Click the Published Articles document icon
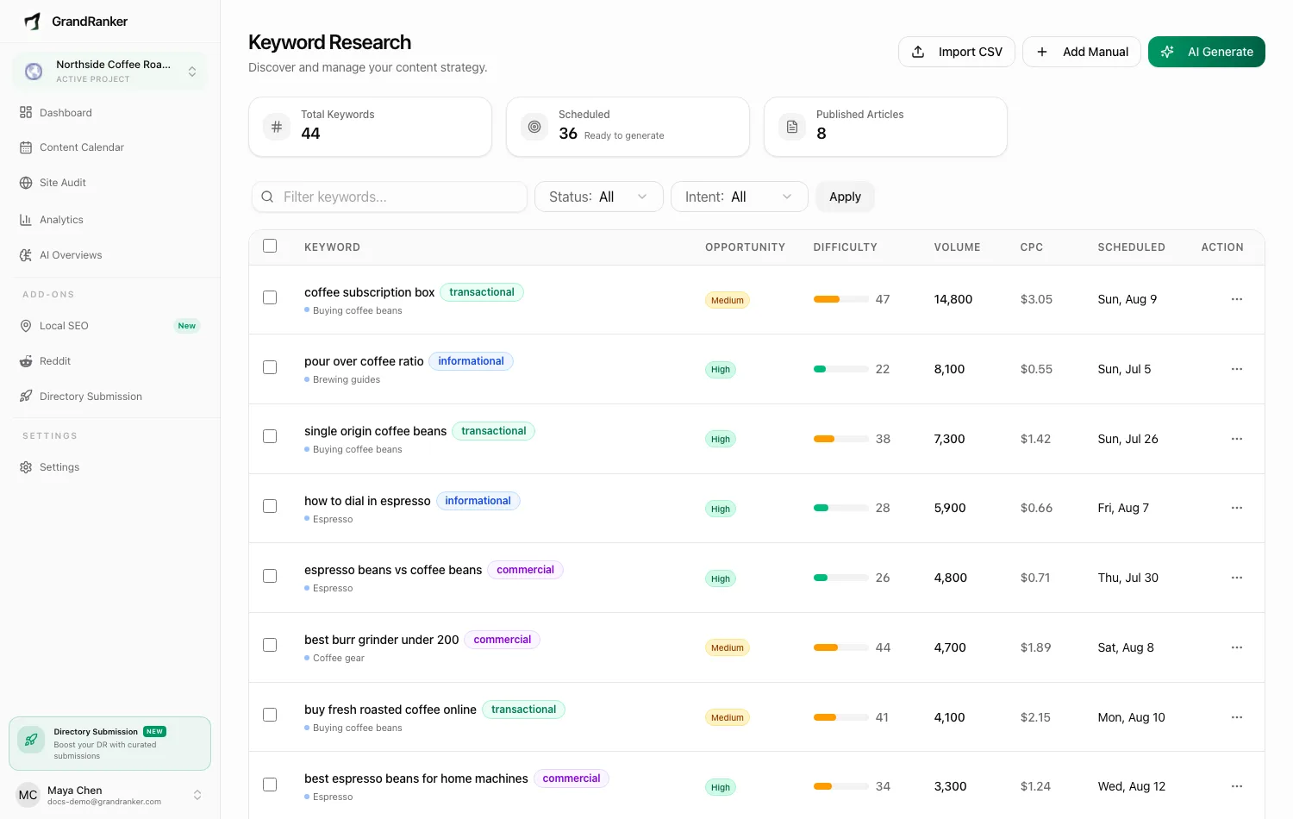1293x819 pixels. pyautogui.click(x=792, y=127)
